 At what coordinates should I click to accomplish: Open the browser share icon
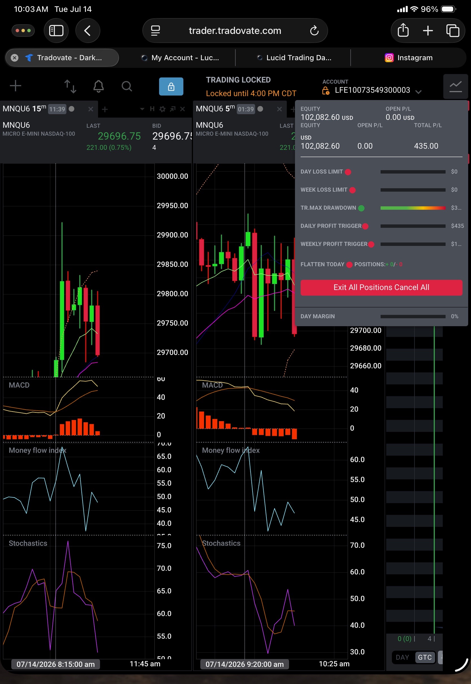pos(403,30)
